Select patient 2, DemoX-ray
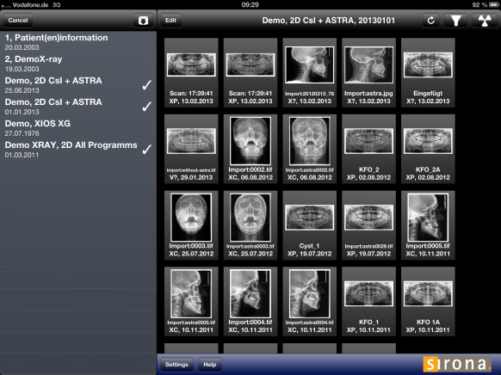 pyautogui.click(x=78, y=64)
